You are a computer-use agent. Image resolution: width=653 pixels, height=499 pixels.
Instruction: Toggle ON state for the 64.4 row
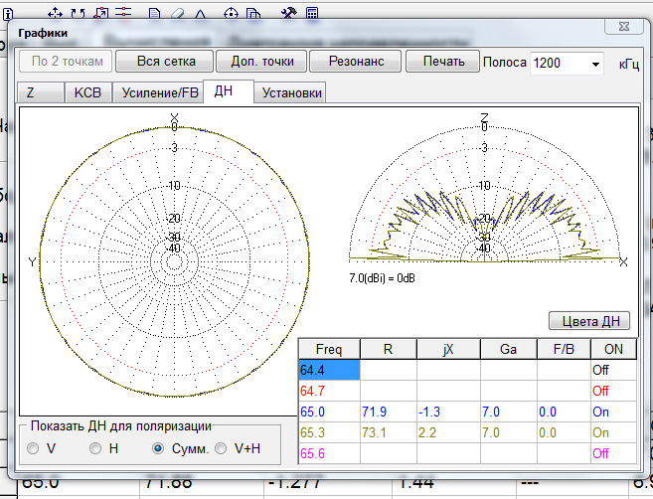[x=613, y=370]
